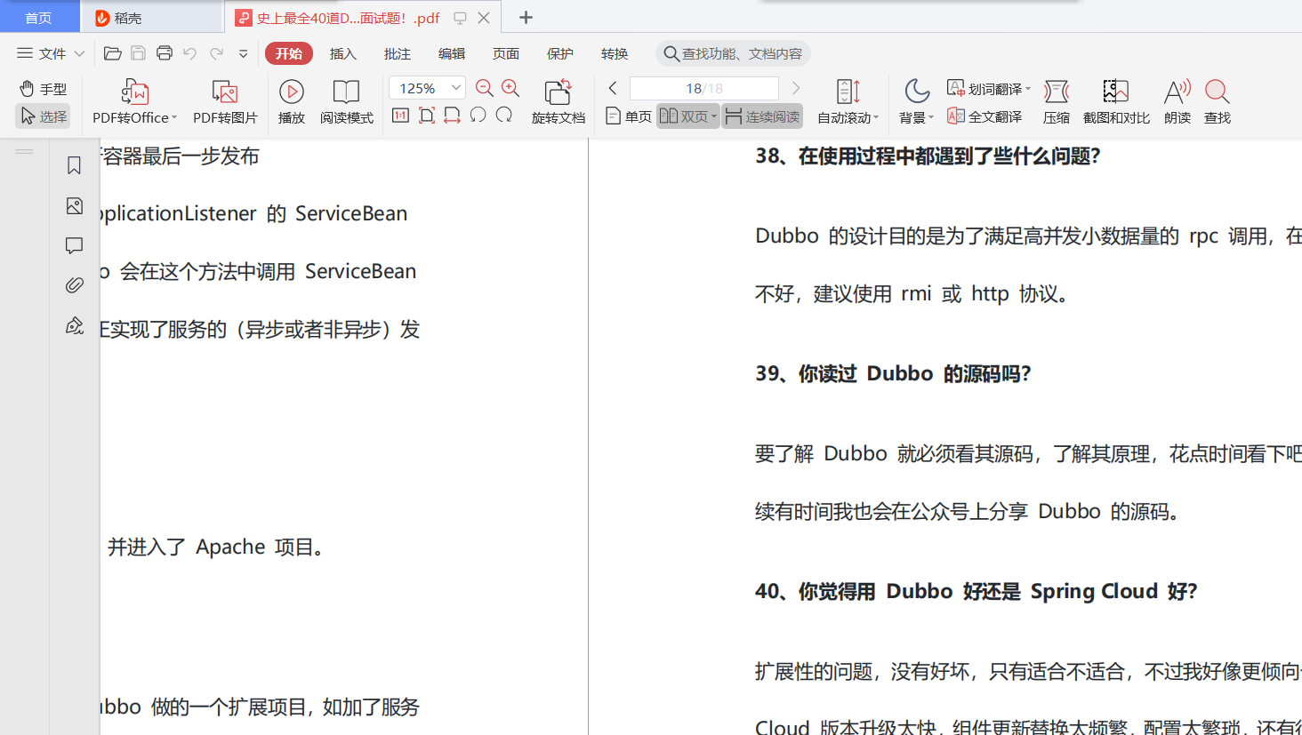This screenshot has width=1302, height=735.
Task: Select the 批注 ribbon tab
Action: [x=398, y=53]
